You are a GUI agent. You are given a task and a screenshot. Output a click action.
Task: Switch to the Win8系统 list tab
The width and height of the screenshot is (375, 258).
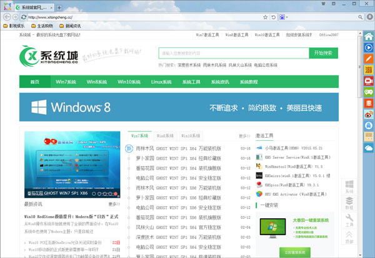pos(165,136)
